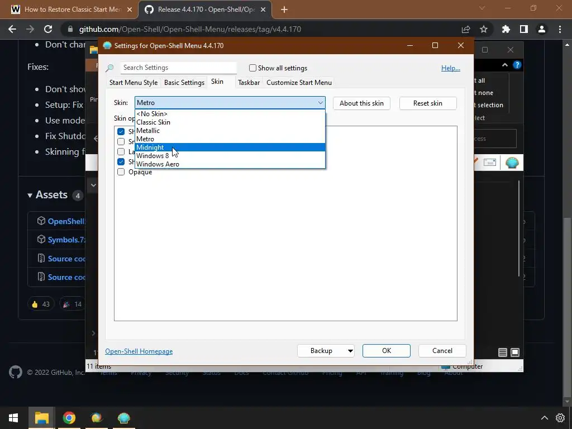Switch to Start Menu Style tab
The width and height of the screenshot is (572, 429).
(134, 83)
